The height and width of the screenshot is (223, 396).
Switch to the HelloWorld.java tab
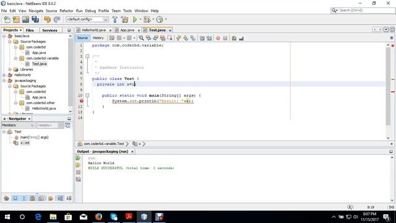pyautogui.click(x=93, y=30)
